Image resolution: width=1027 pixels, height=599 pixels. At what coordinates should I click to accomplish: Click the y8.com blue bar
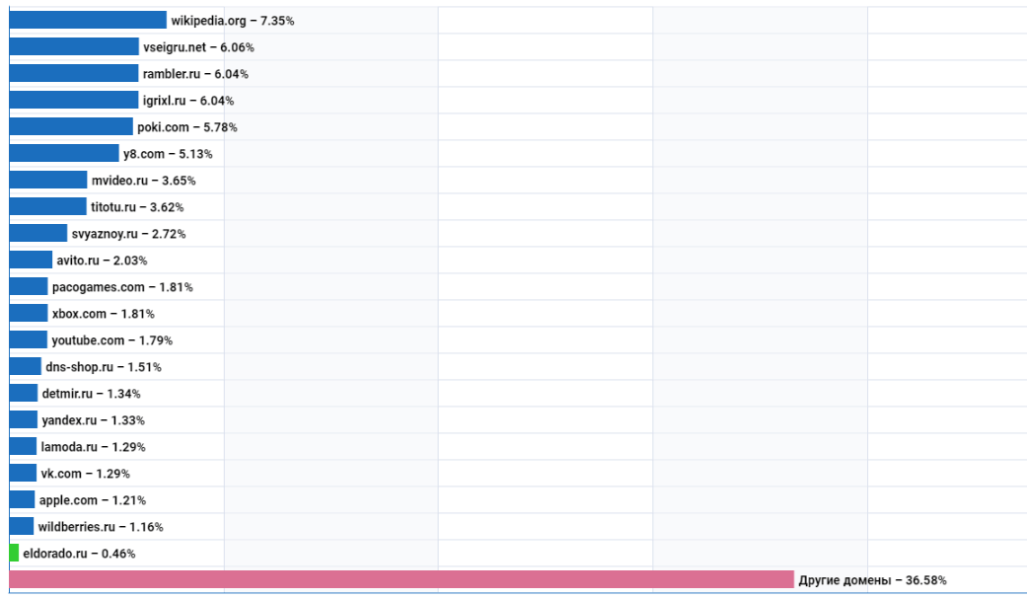tap(64, 153)
